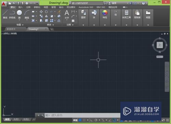Click the Ellipse draw tool icon
Screen dimensions: 171x124
coord(33,16)
